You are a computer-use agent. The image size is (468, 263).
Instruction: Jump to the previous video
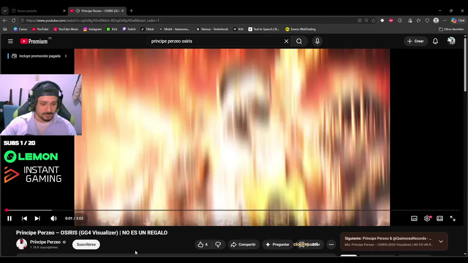tap(24, 218)
